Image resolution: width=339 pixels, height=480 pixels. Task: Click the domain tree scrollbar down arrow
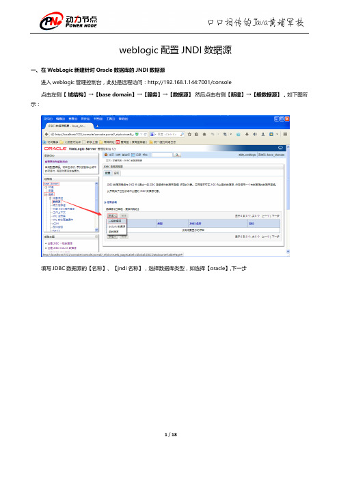[96, 230]
